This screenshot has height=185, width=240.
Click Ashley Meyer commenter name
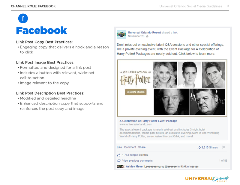pos(134,166)
